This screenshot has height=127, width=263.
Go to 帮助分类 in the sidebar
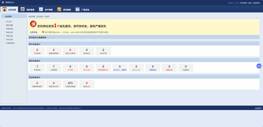(x=10, y=36)
